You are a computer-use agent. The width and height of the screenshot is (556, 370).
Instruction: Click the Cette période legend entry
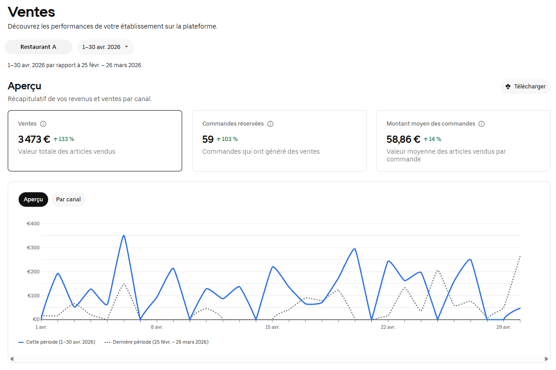tap(57, 342)
